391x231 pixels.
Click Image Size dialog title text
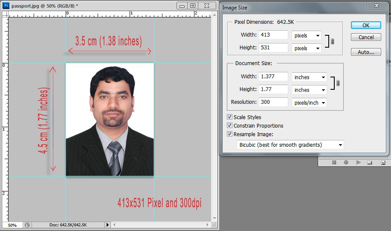235,8
